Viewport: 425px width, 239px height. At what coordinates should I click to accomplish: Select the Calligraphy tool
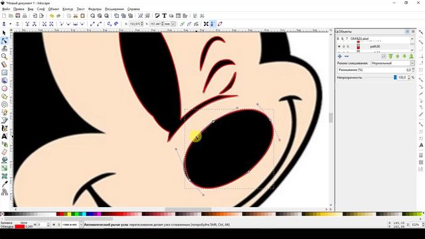(x=4, y=128)
